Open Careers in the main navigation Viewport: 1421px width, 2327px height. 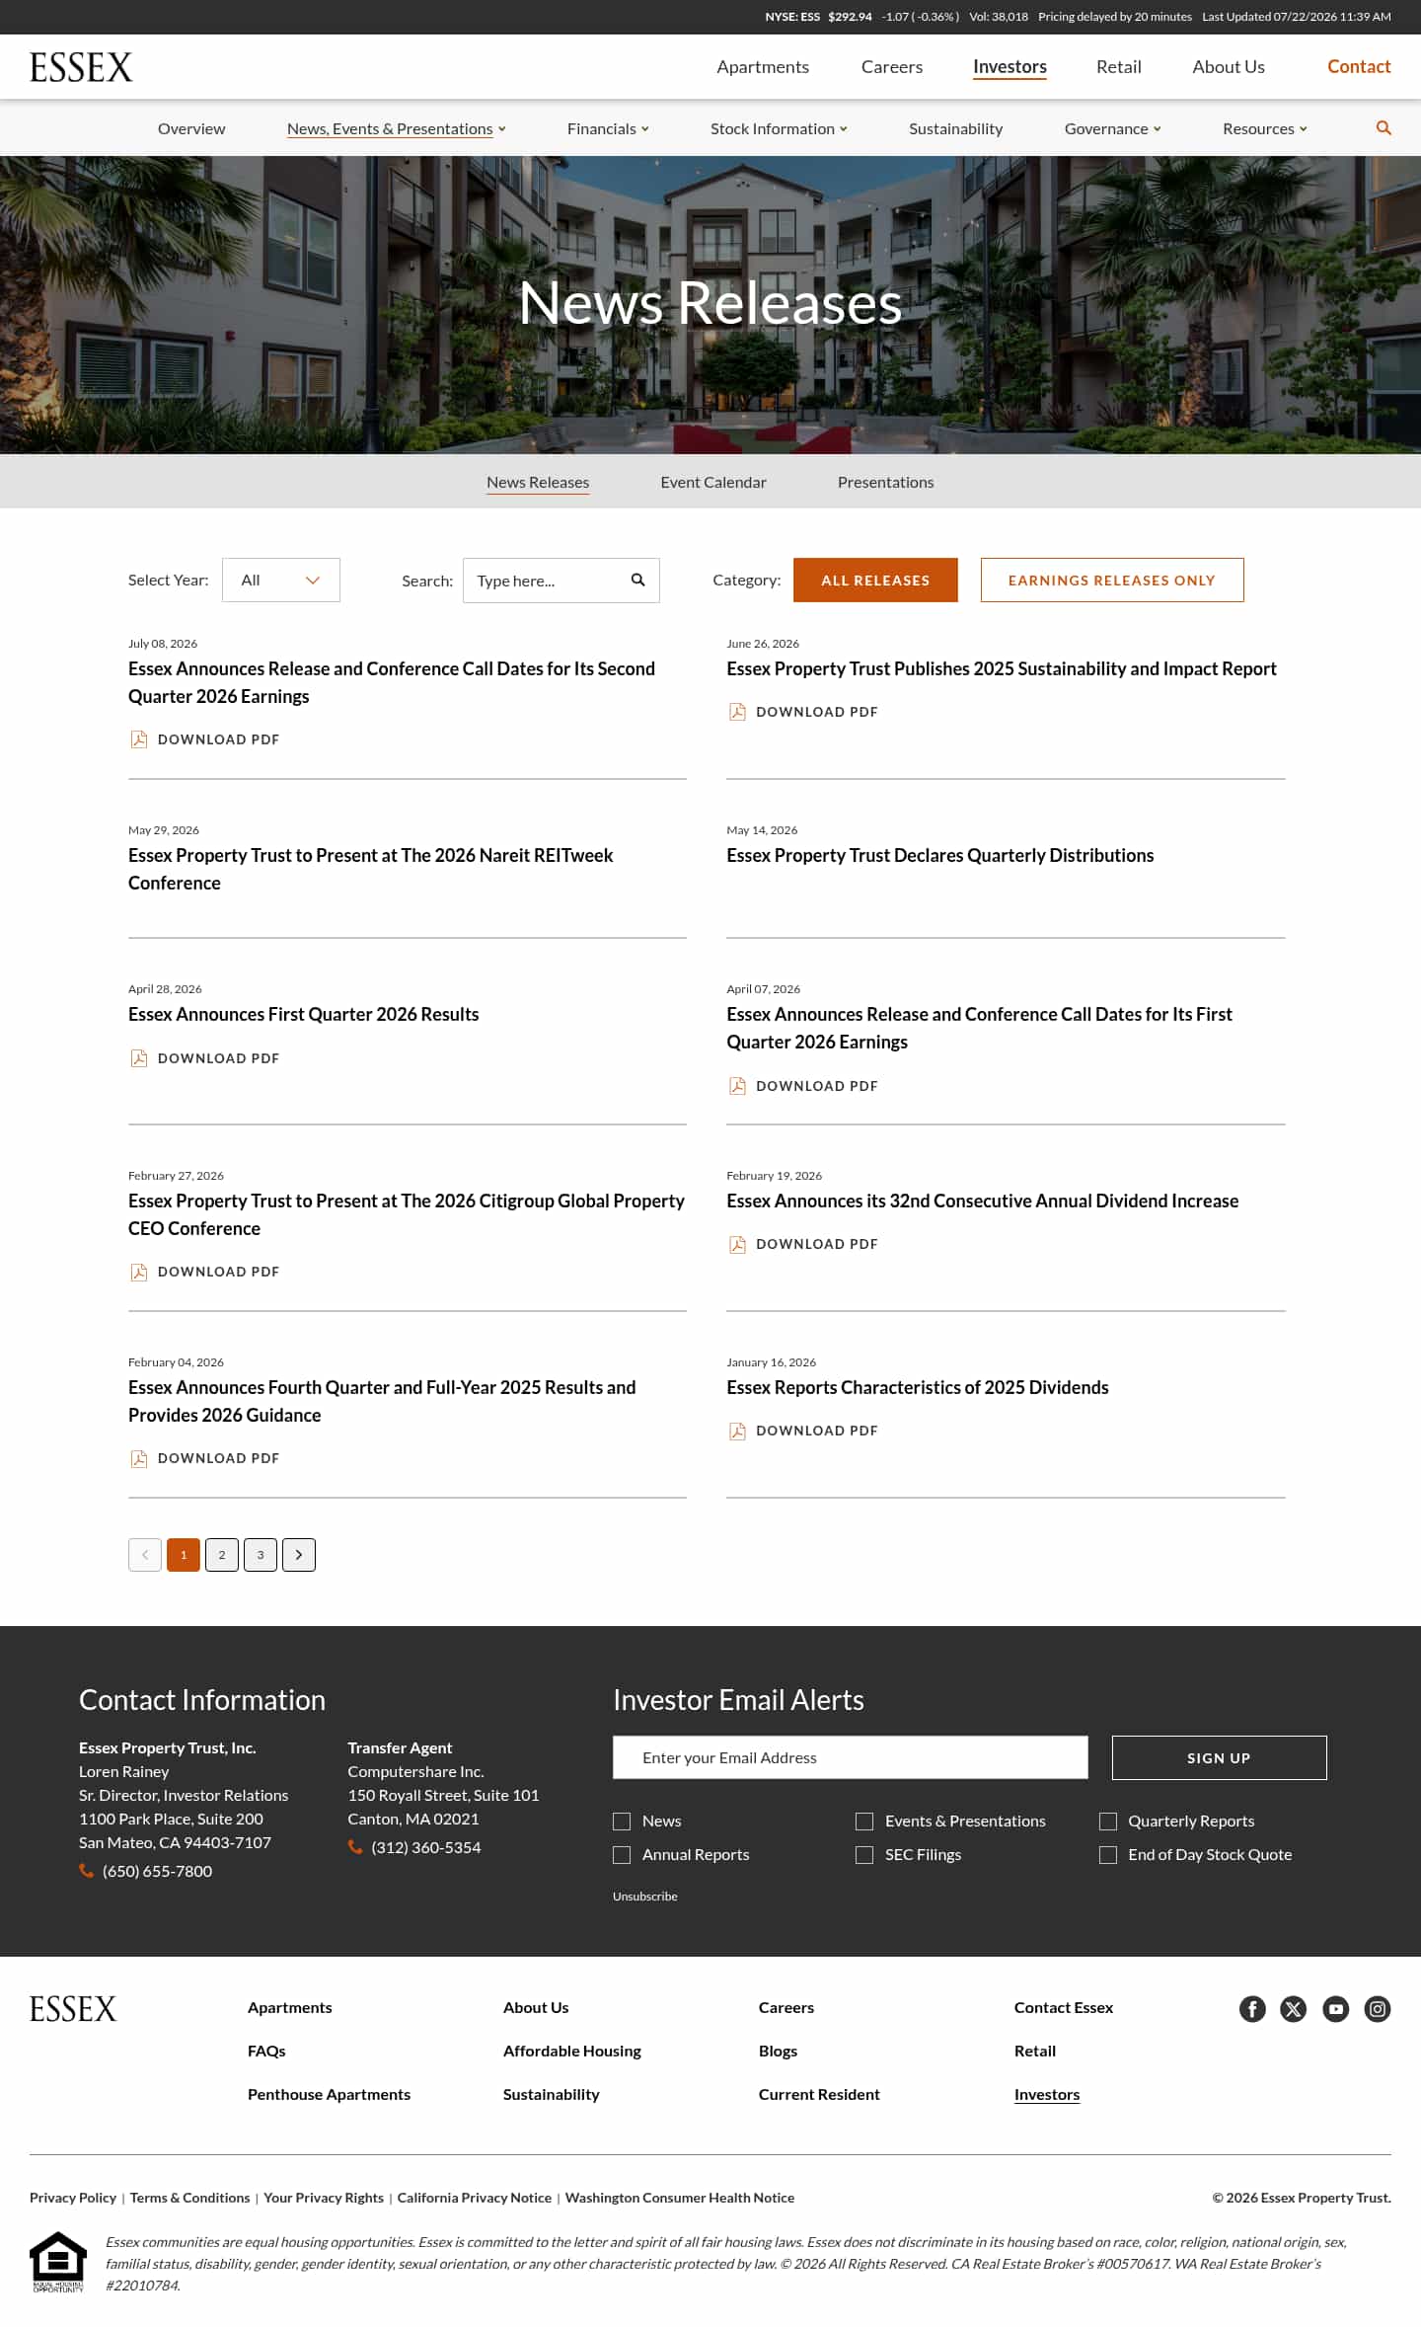coord(892,67)
